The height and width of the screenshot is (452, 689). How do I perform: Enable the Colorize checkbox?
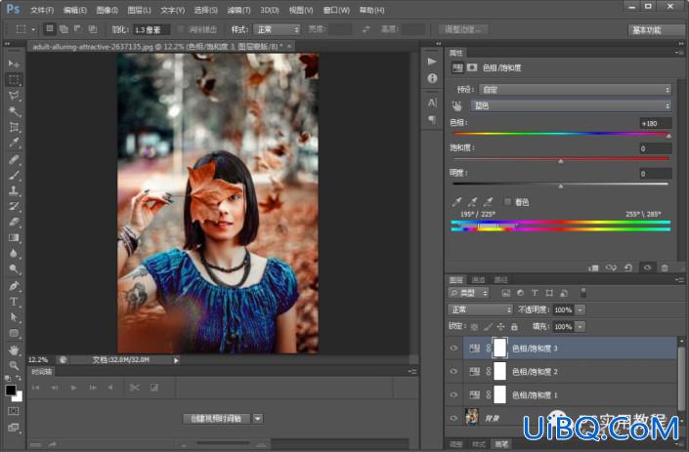(x=507, y=202)
